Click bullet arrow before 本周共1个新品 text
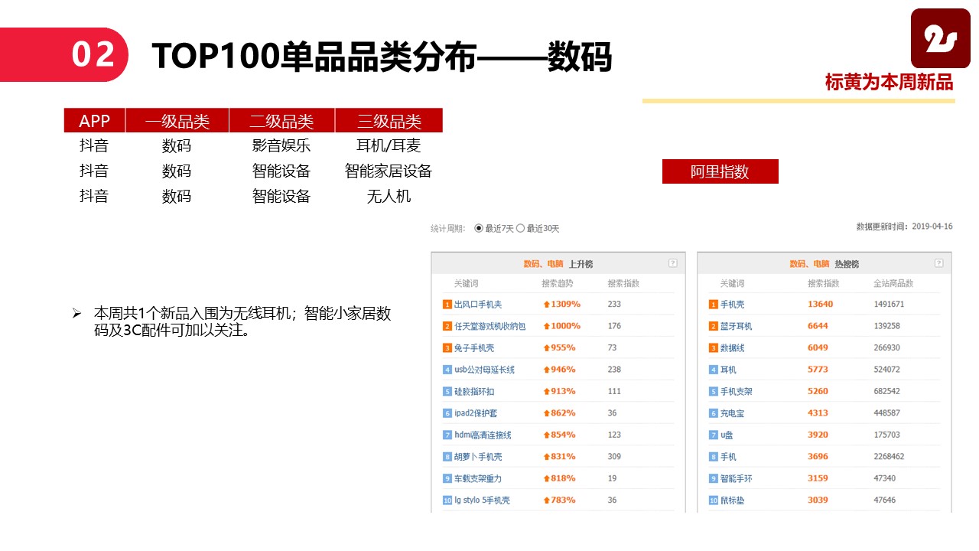 (x=76, y=313)
